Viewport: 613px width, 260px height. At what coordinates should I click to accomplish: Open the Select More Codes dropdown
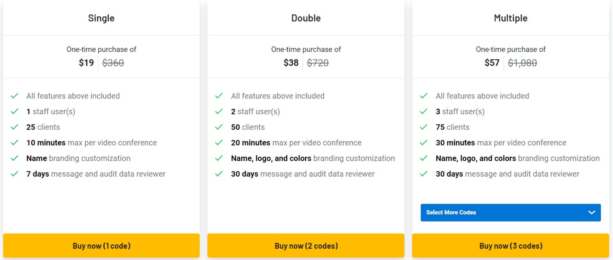coord(511,212)
